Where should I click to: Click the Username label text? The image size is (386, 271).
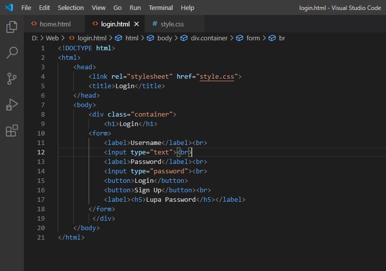pyautogui.click(x=146, y=143)
